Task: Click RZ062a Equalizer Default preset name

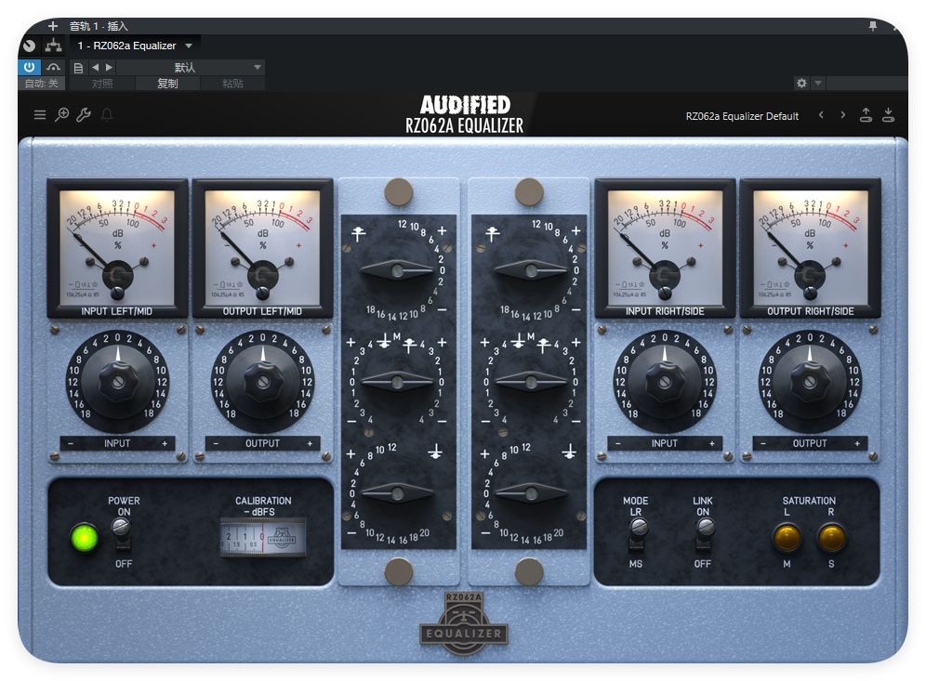Action: (x=742, y=116)
